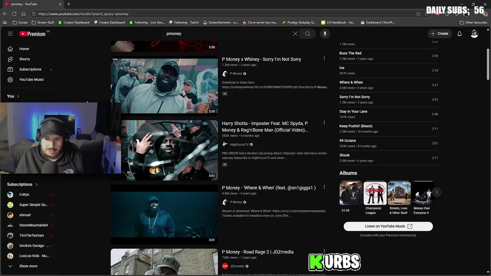491x276 pixels.
Task: Open the account avatar menu
Action: 475,34
